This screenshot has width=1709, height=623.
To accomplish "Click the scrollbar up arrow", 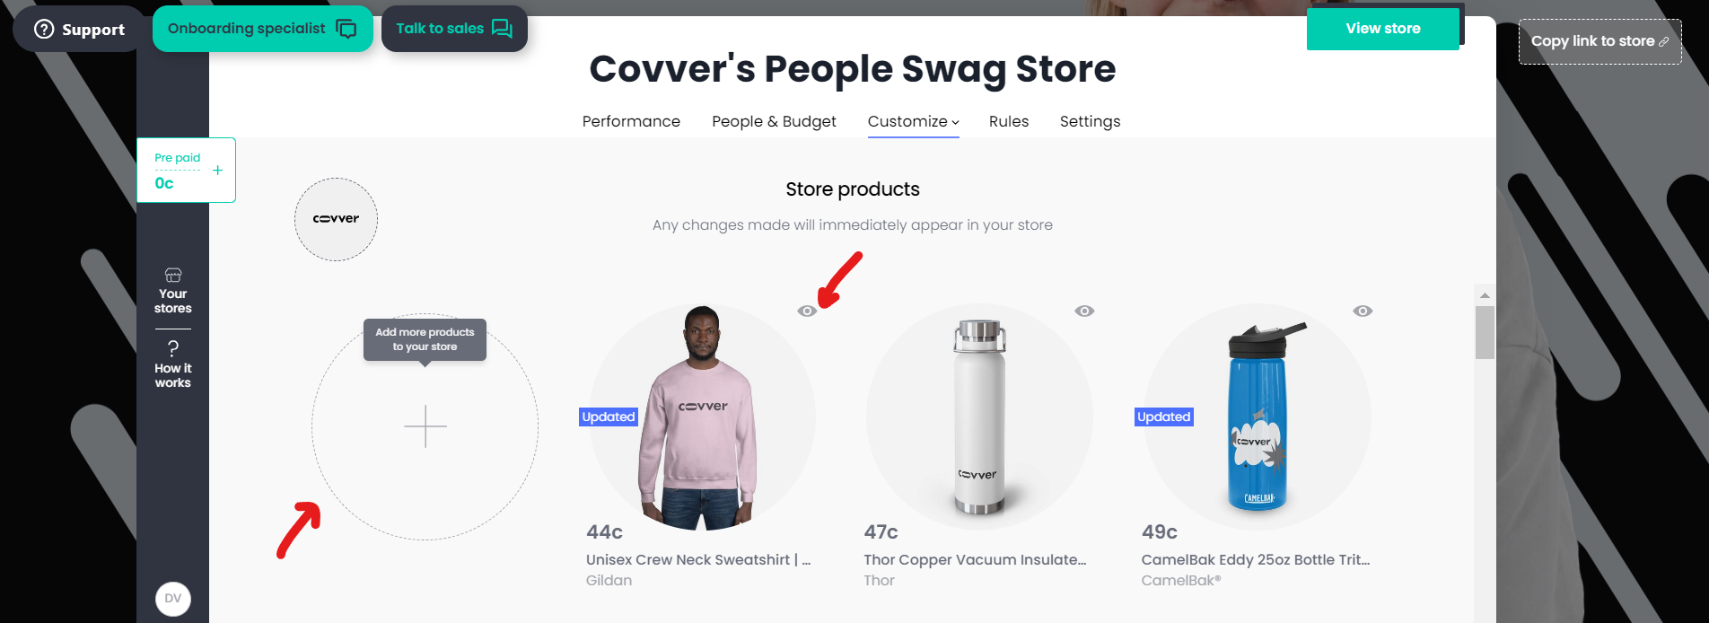I will 1485,295.
